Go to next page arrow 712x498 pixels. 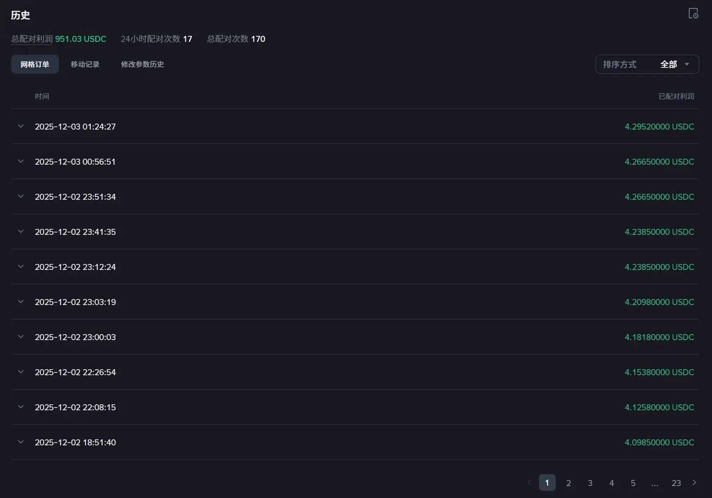[x=694, y=482]
